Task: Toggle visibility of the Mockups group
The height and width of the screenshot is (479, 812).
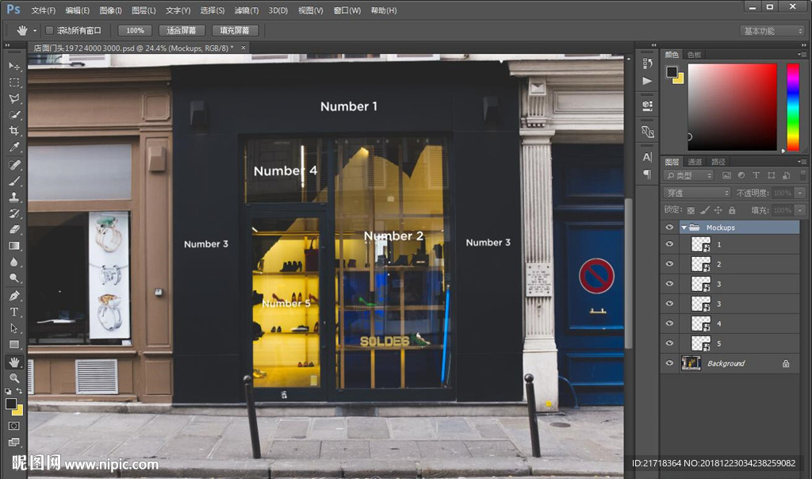Action: click(669, 228)
